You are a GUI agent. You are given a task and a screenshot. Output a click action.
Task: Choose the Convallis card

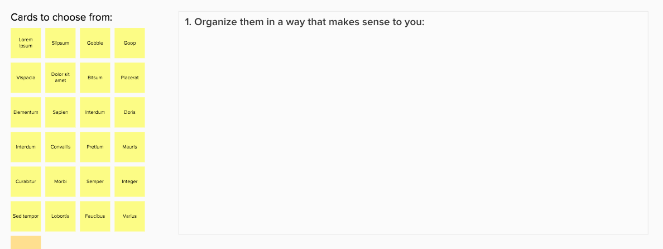(60, 147)
